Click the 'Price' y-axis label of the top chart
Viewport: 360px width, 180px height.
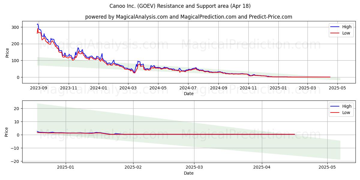click(7, 52)
